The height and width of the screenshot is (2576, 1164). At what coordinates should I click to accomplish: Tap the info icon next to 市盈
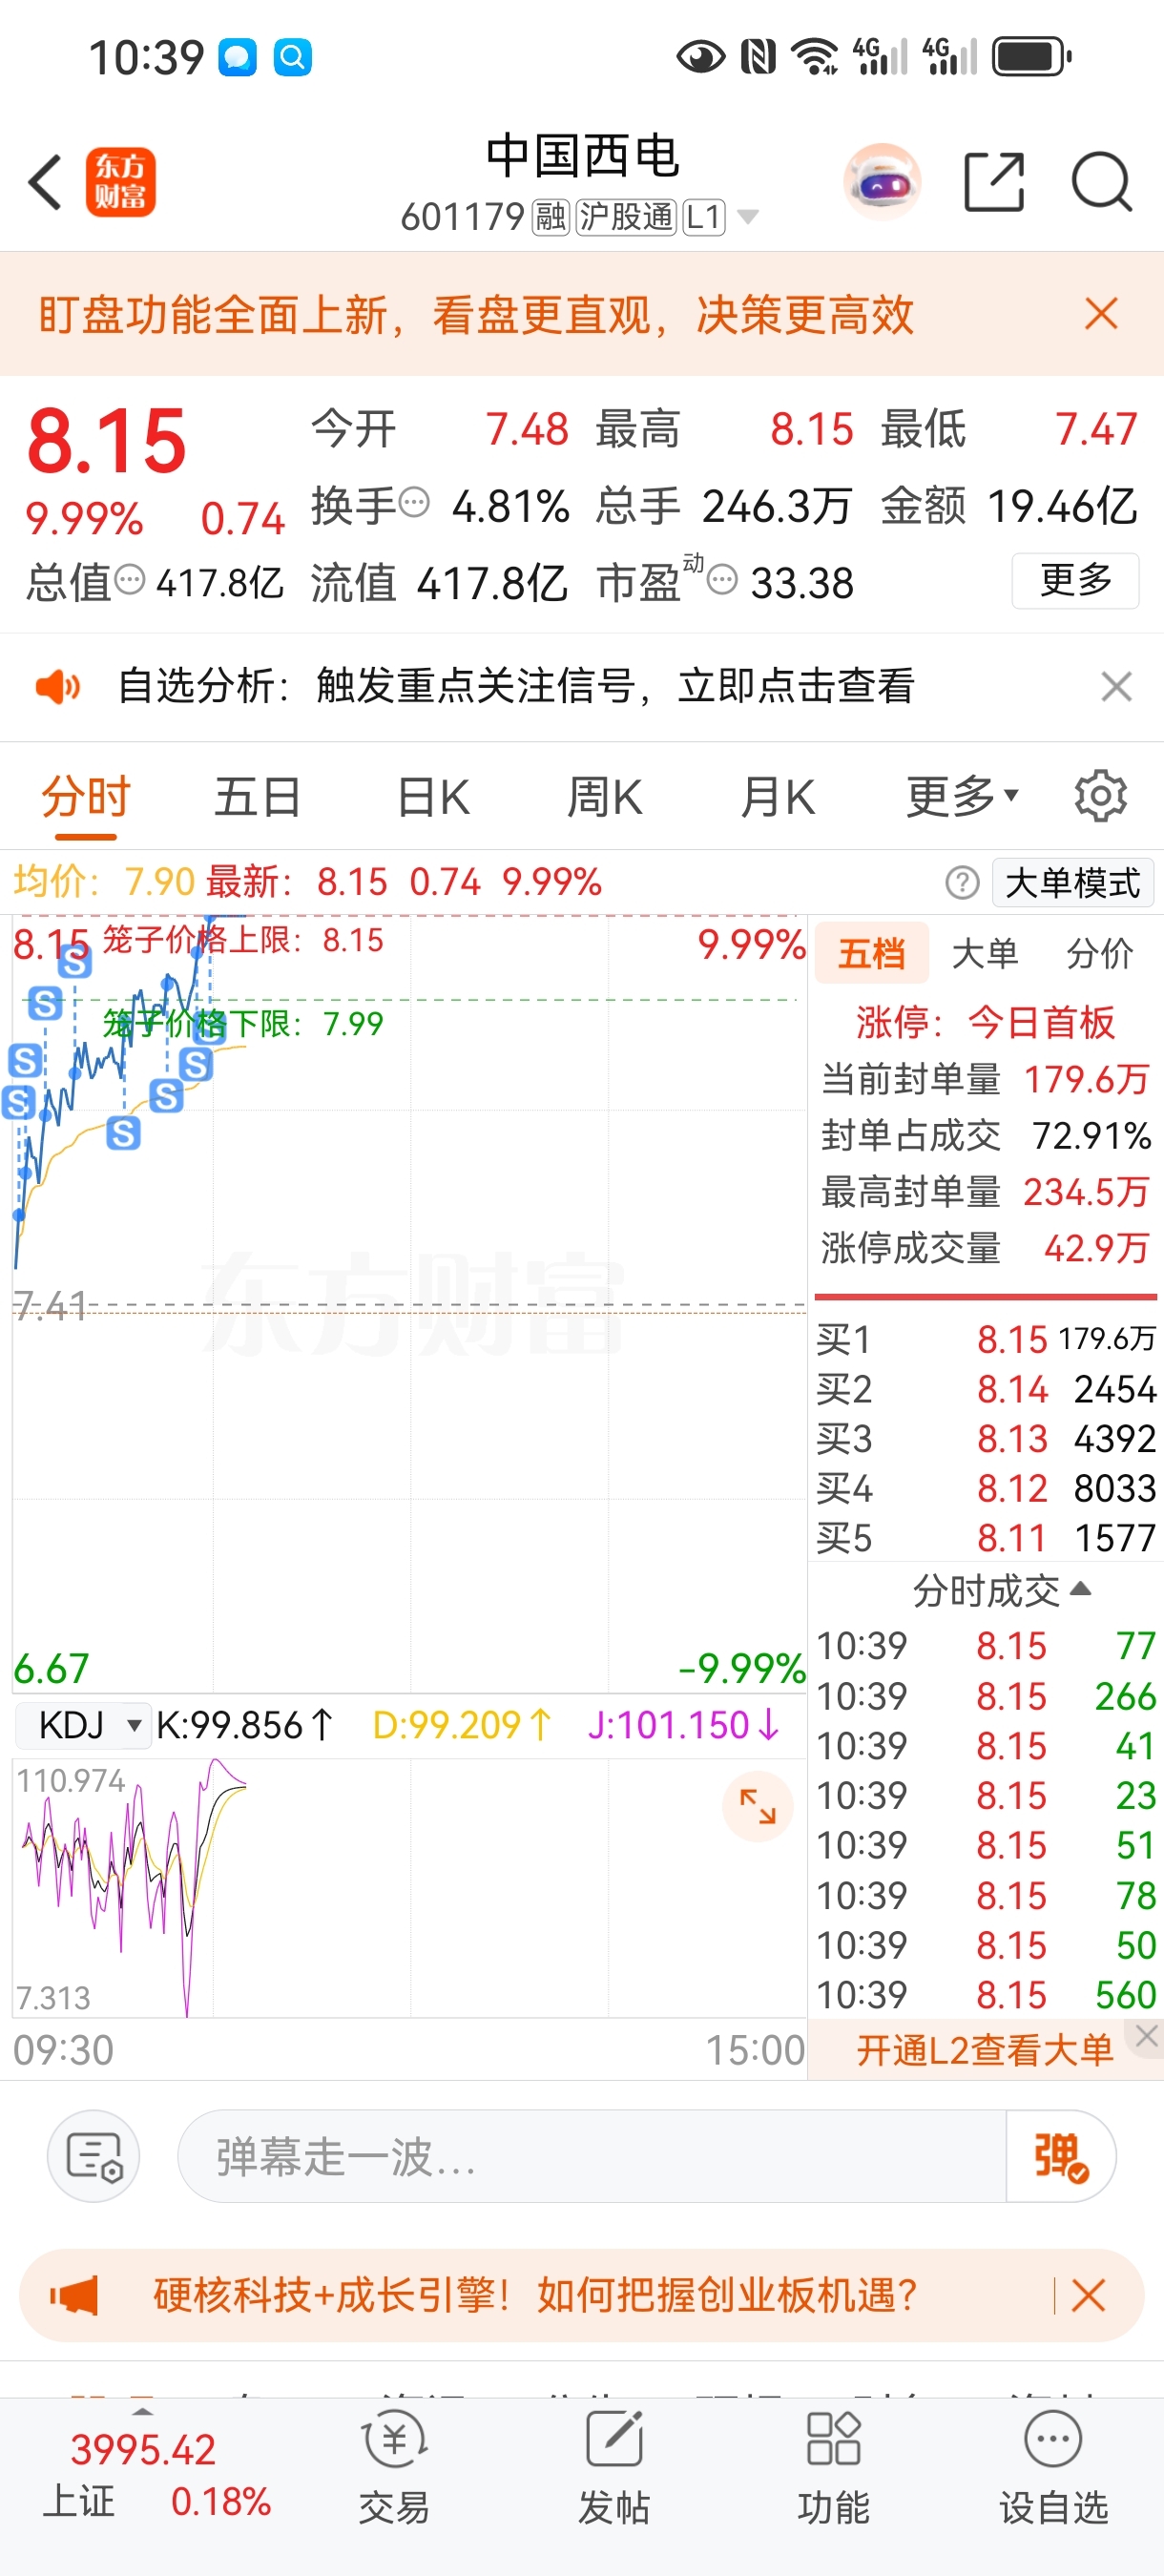722,579
